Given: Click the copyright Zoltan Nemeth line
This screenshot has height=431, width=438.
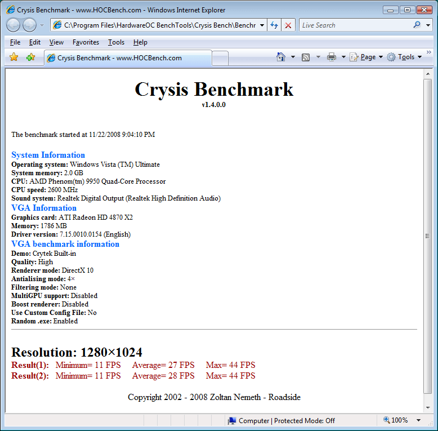Looking at the screenshot, I should point(214,397).
